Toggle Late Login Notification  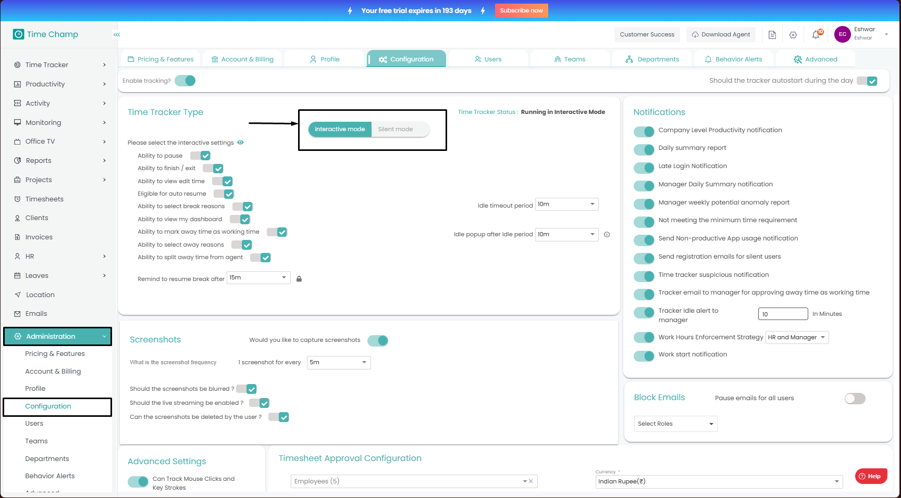coord(644,168)
